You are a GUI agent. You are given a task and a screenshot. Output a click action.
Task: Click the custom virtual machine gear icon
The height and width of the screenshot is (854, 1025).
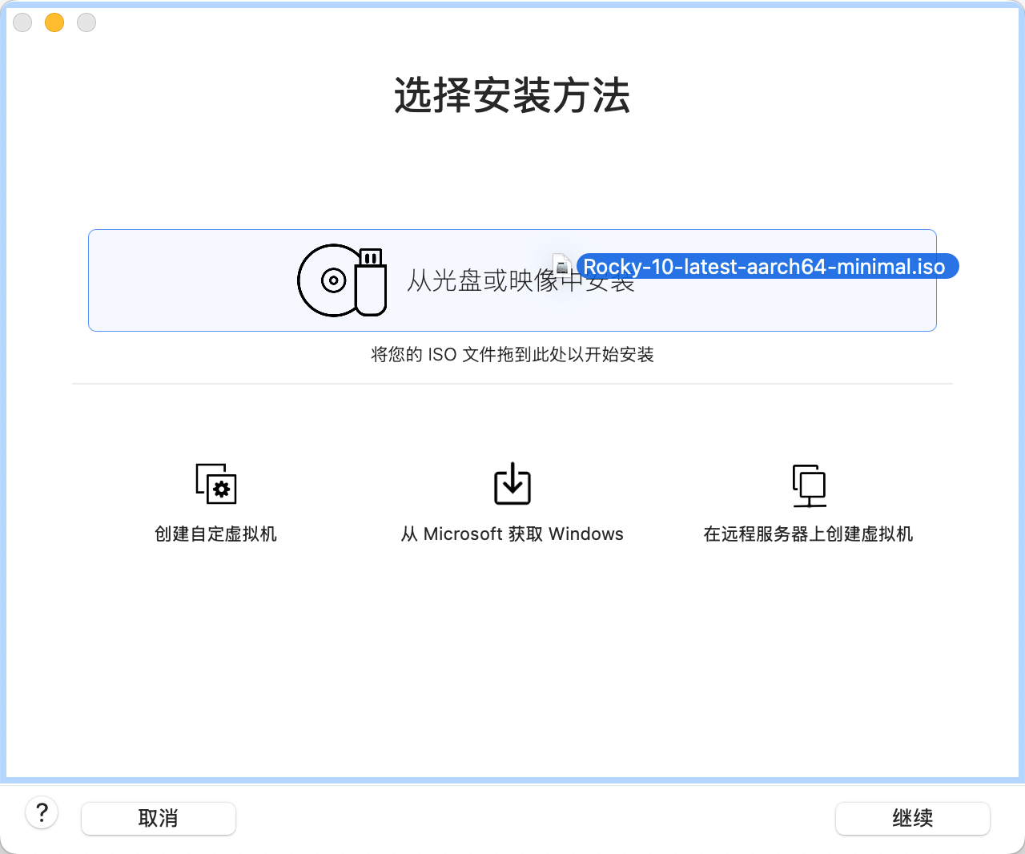coord(216,484)
